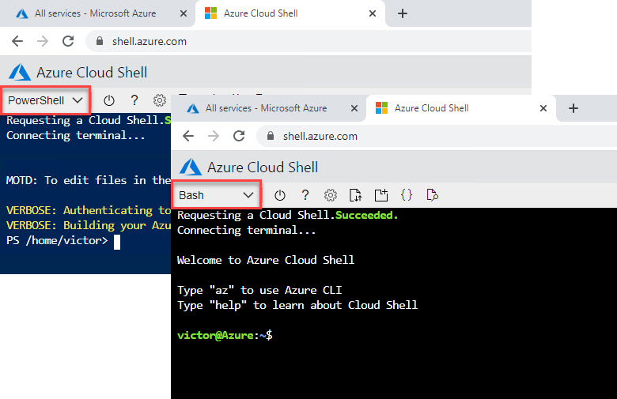Click 'Connecting terminal...' in the Bash terminal
The width and height of the screenshot is (617, 399).
(x=247, y=231)
